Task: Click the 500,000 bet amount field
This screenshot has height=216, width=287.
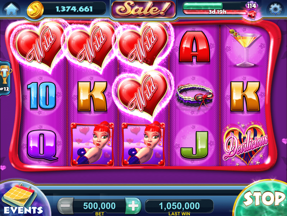Action: pyautogui.click(x=99, y=206)
